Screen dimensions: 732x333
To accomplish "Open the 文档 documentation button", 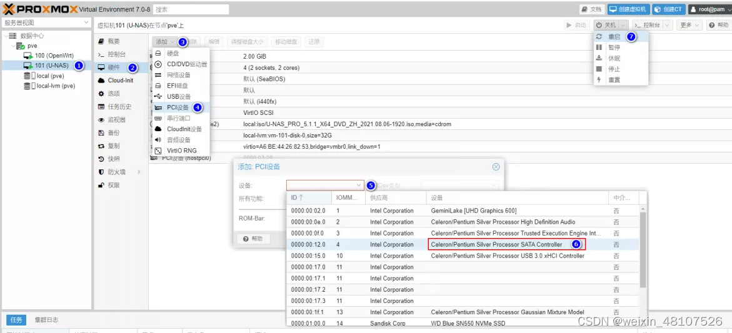I will pos(592,9).
